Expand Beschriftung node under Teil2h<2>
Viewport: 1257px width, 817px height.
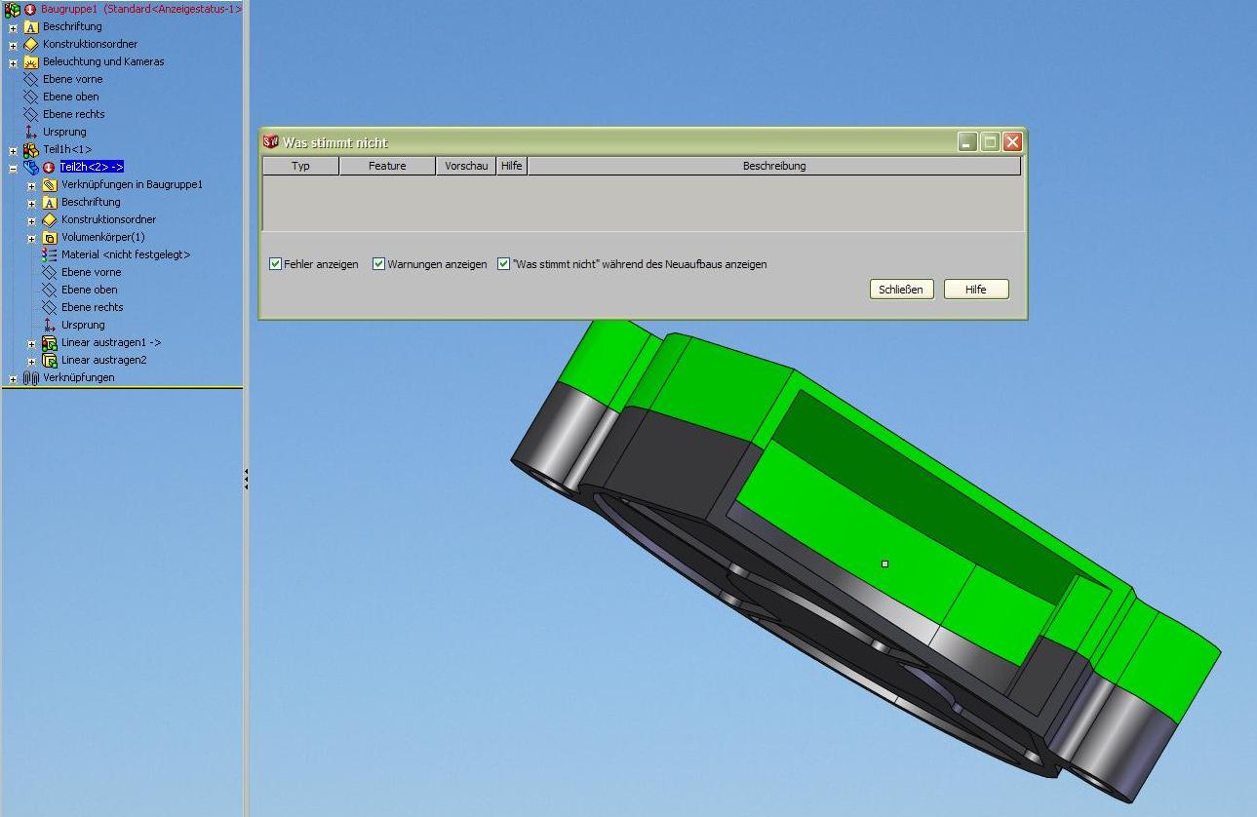31,203
